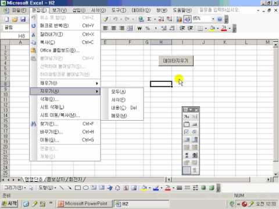279x209 pixels.
Task: Select 찾기(F) find menu item
Action: [65, 124]
